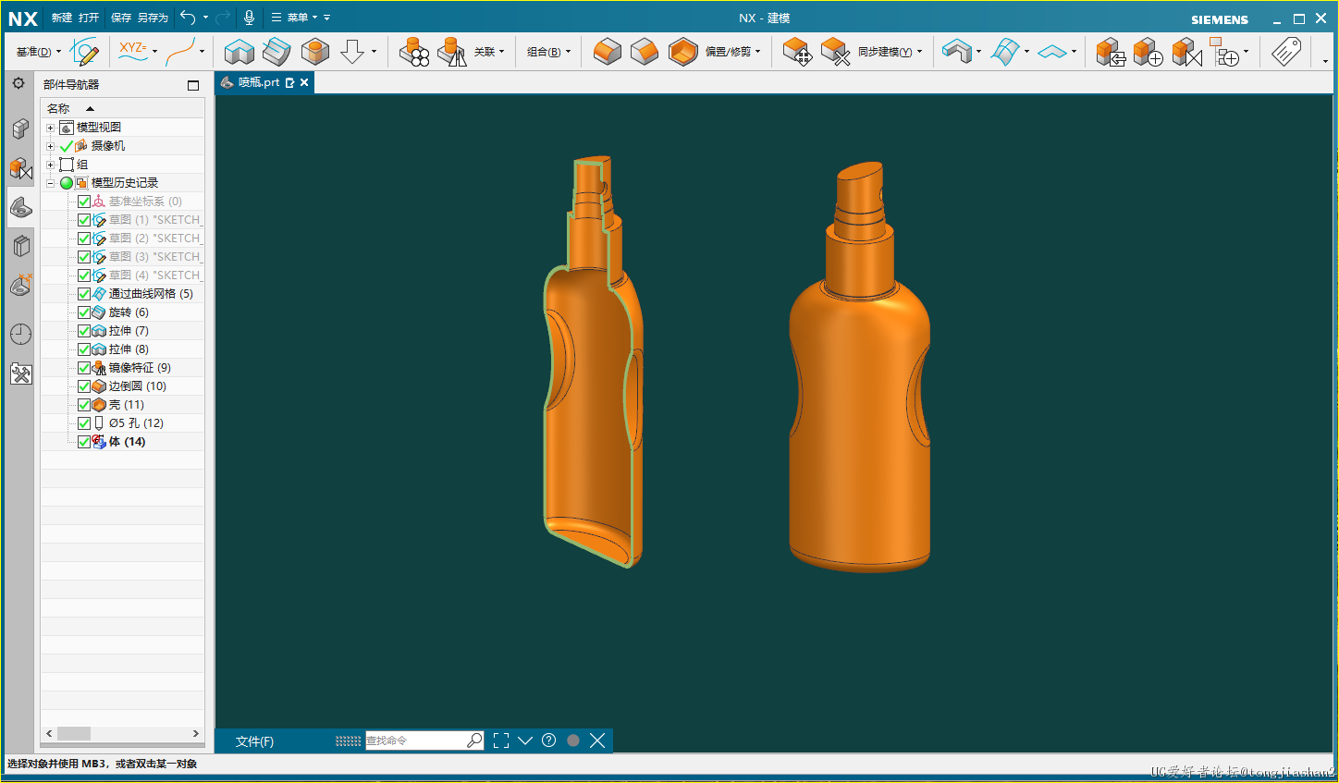Expand the 组 tree node
This screenshot has width=1339, height=783.
click(51, 165)
